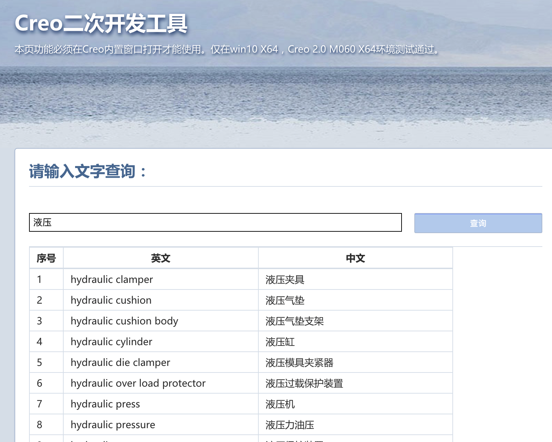The width and height of the screenshot is (552, 442).
Task: Click the Chinese cell 液压模具夹紧器
Action: (x=356, y=362)
